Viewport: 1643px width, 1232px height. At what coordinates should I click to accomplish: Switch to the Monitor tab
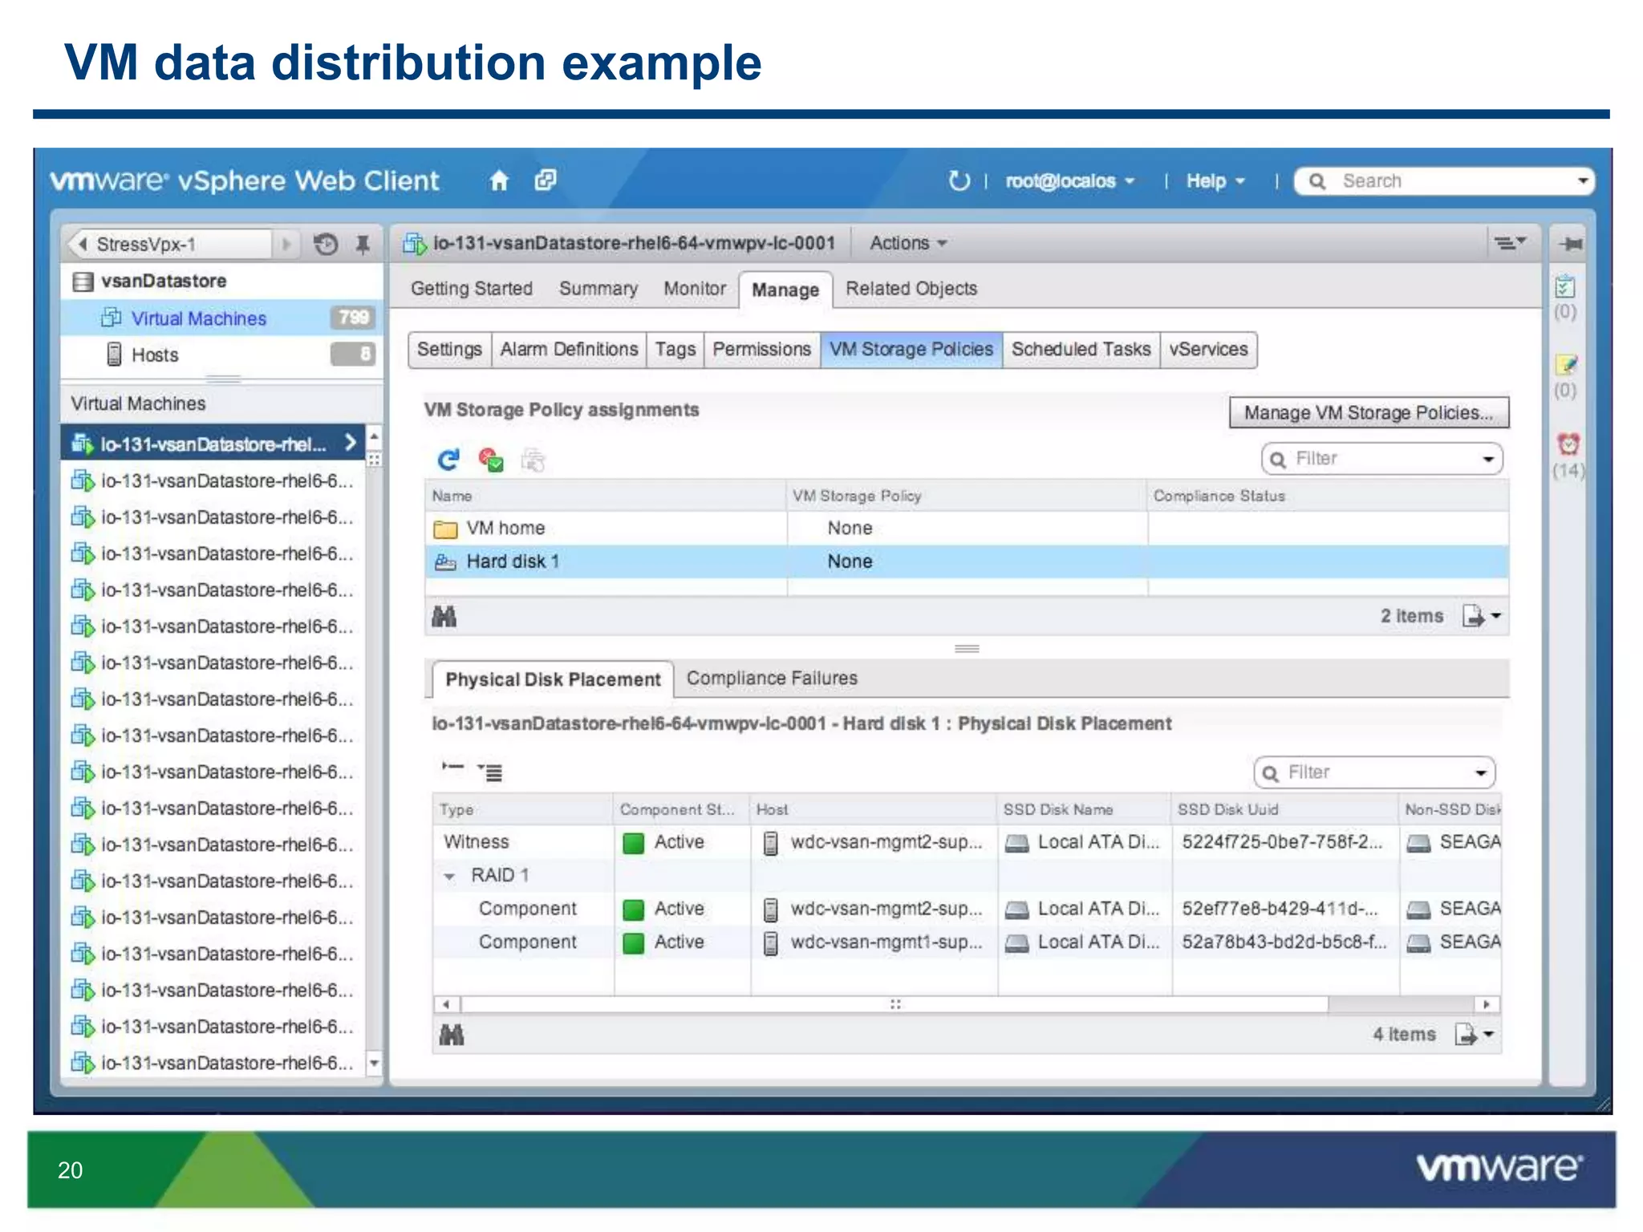pos(694,289)
